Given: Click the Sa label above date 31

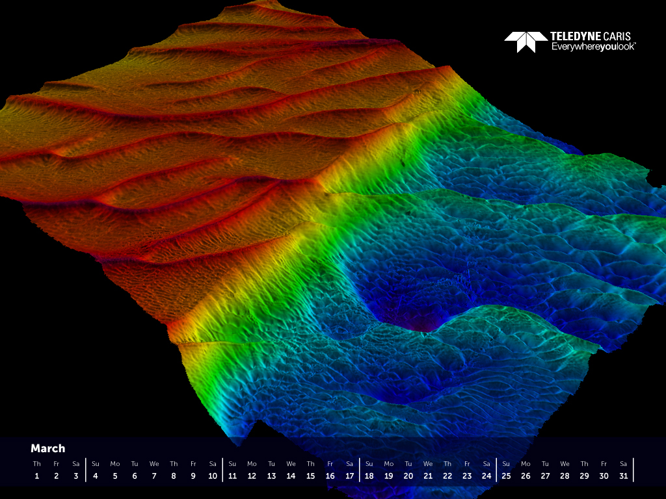Looking at the screenshot, I should 624,464.
